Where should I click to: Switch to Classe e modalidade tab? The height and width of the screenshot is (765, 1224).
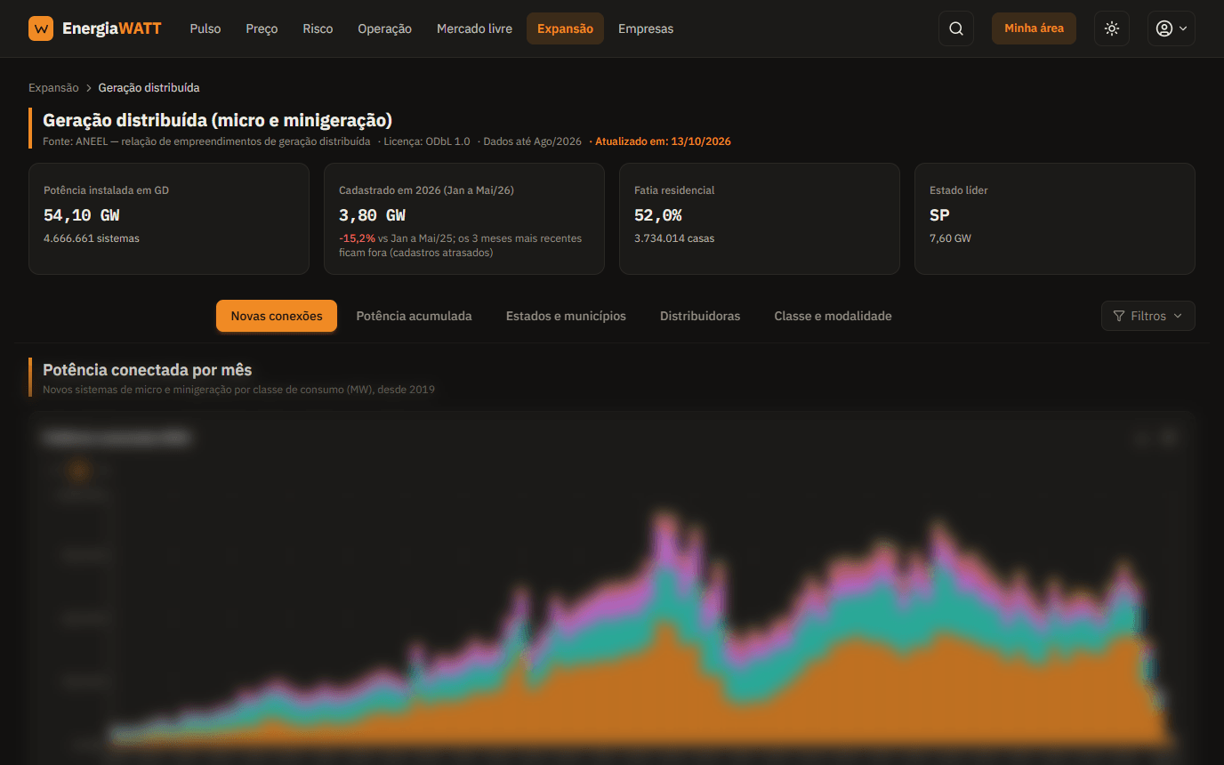click(833, 316)
